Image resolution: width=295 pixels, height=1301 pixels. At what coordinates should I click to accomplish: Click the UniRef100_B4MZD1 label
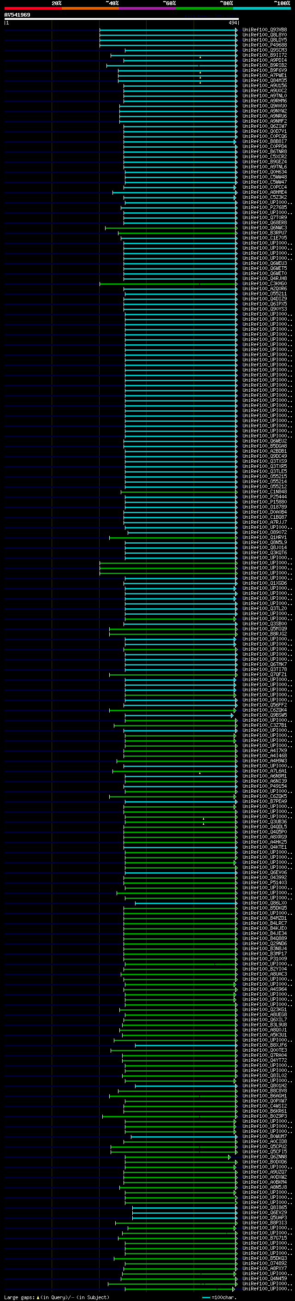tap(265, 918)
